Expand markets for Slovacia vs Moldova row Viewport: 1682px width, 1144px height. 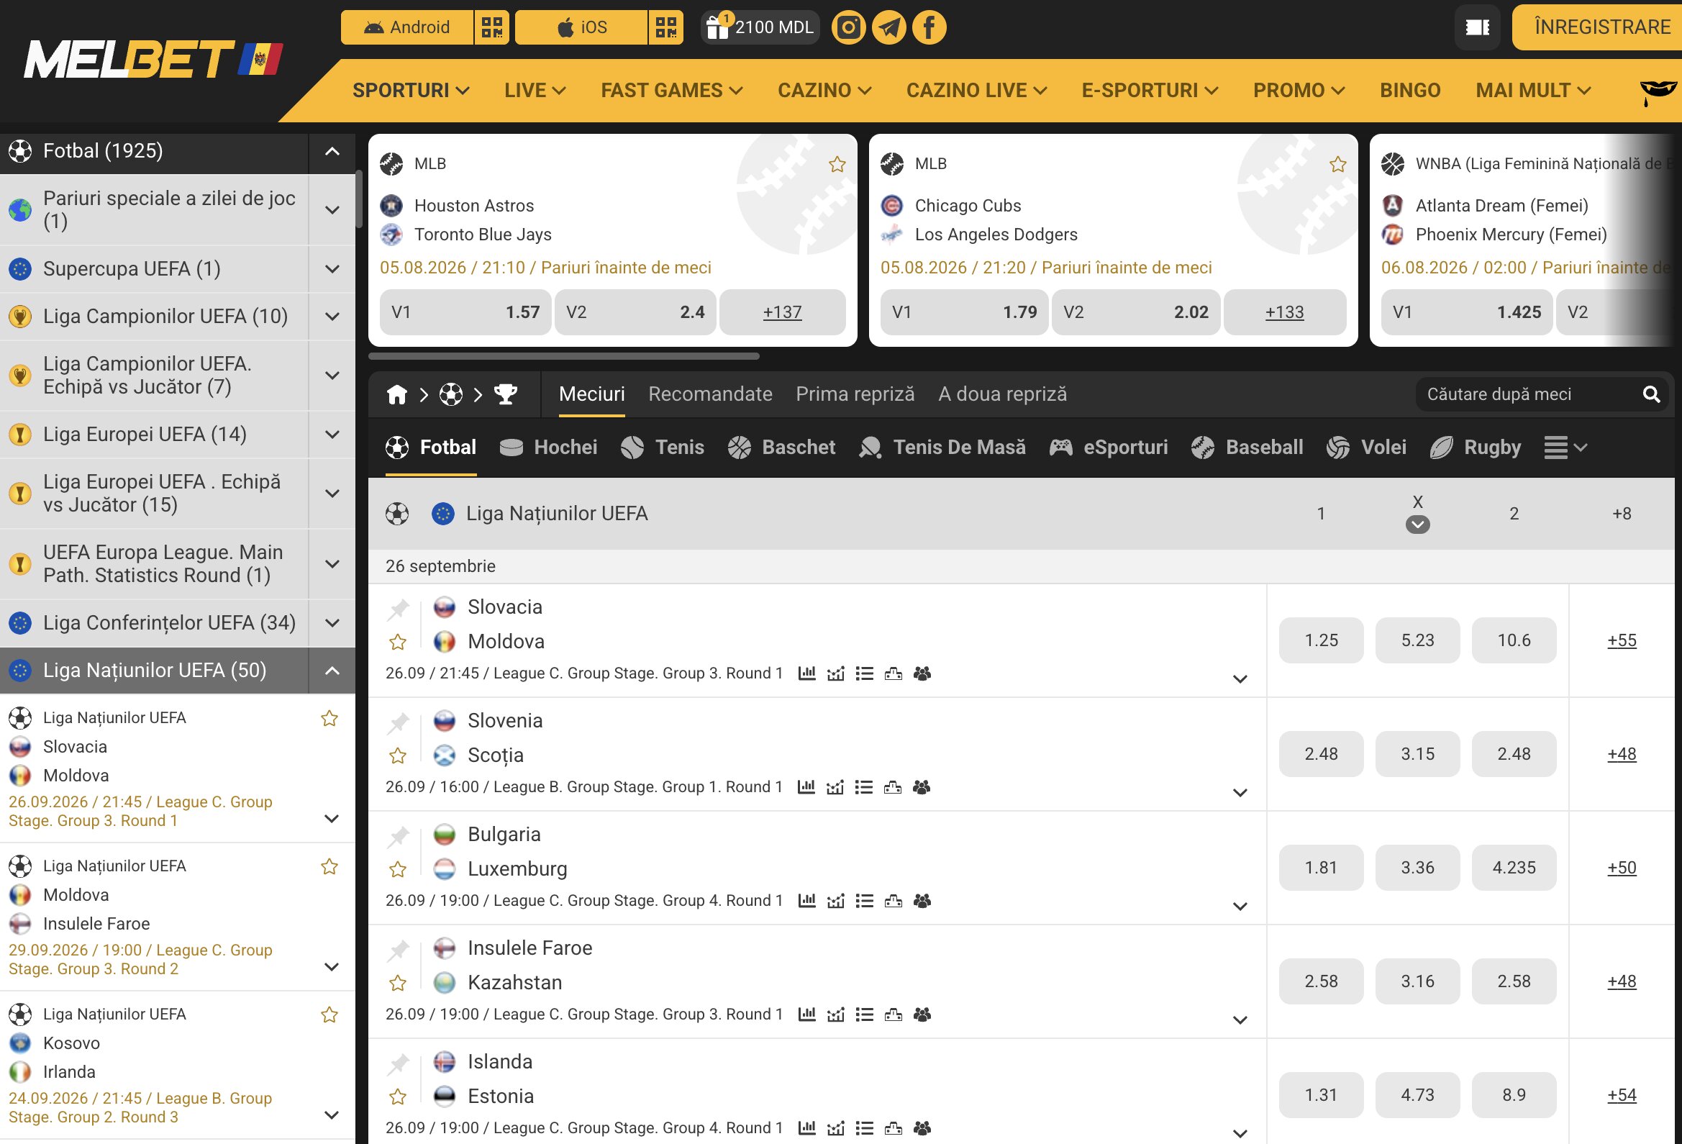tap(1240, 679)
